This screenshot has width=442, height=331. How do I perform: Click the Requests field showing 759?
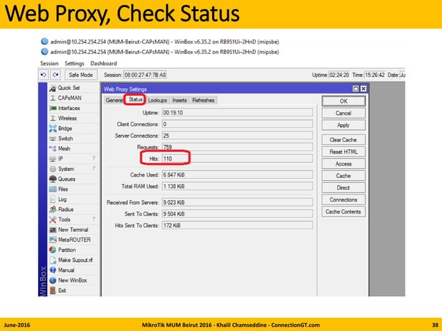238,147
